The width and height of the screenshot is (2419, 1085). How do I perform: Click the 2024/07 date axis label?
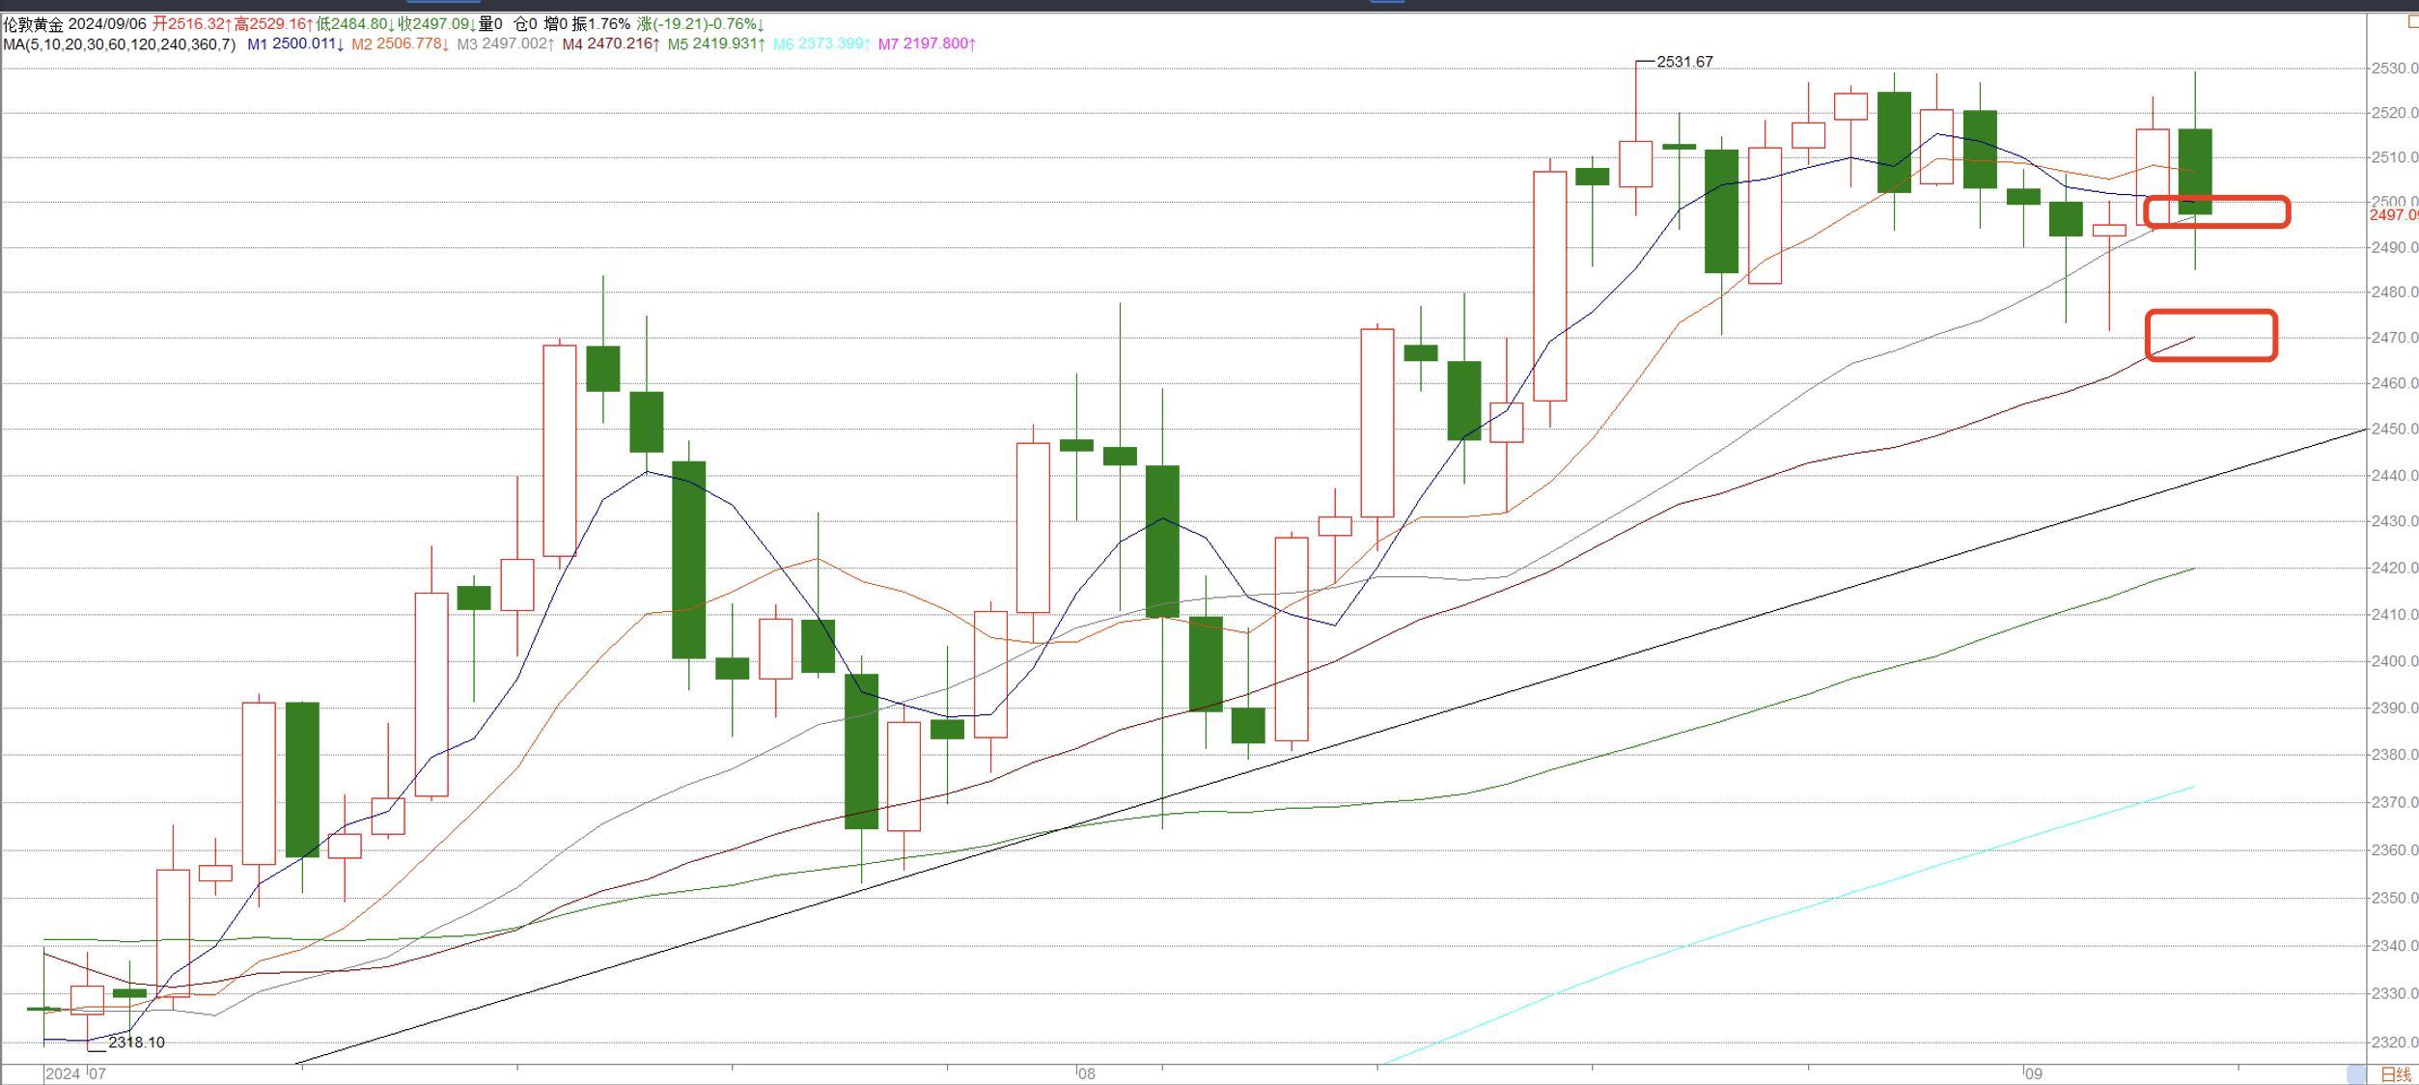click(x=76, y=1074)
